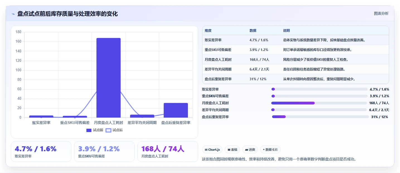Click the 3.9% / 1.2% data card

pyautogui.click(x=104, y=152)
